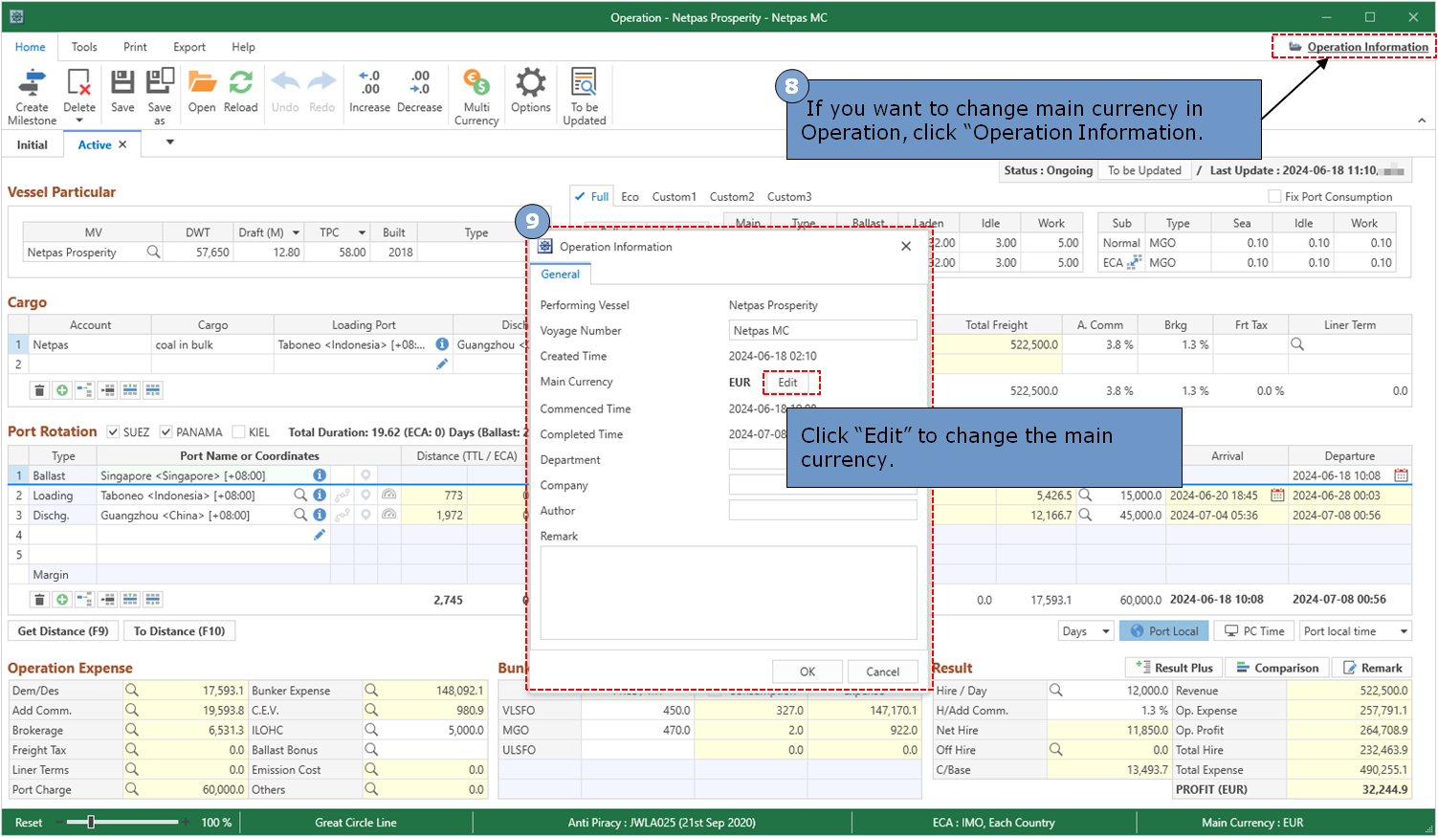This screenshot has width=1438, height=837.
Task: Click the Multi Currency toolbar icon
Action: point(476,82)
